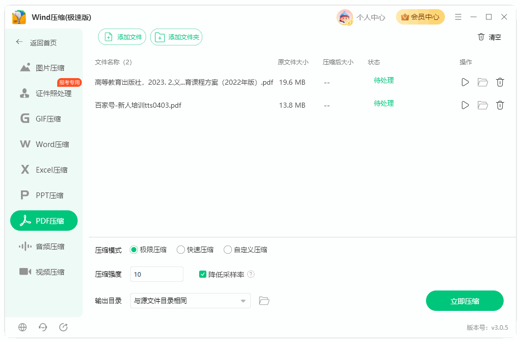
Task: Clear the list with 清空
Action: pyautogui.click(x=489, y=37)
